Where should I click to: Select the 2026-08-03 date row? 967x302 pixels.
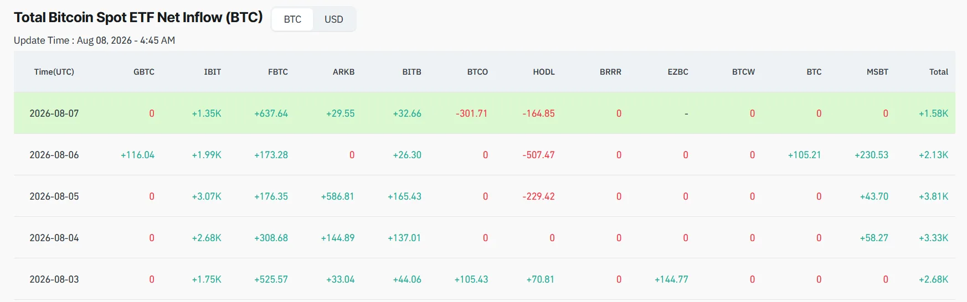(x=485, y=279)
